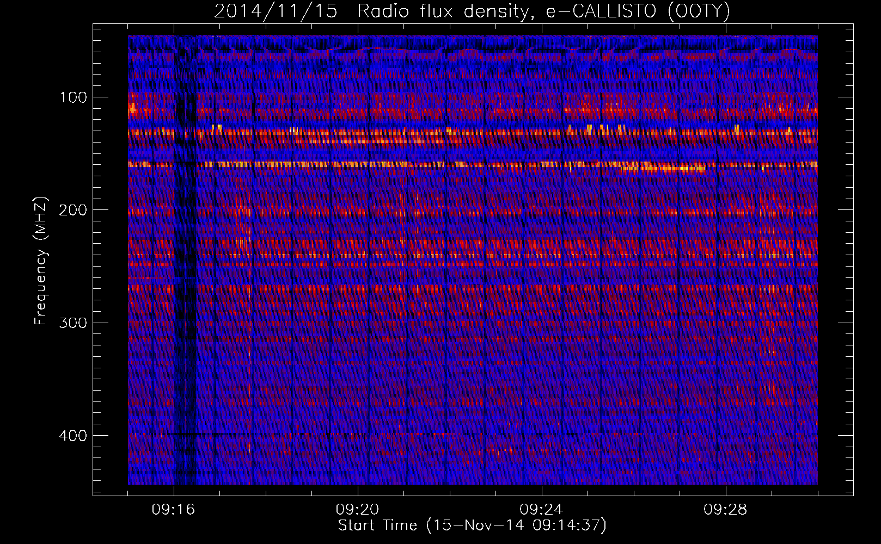
Task: Click the 09:24 time tick label
Action: click(x=542, y=510)
